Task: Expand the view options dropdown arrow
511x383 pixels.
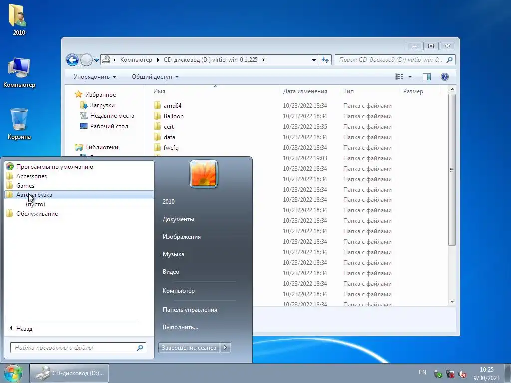Action: tap(410, 77)
